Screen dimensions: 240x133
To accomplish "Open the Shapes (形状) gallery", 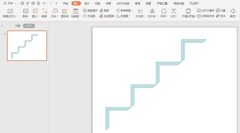I will coord(55,11).
